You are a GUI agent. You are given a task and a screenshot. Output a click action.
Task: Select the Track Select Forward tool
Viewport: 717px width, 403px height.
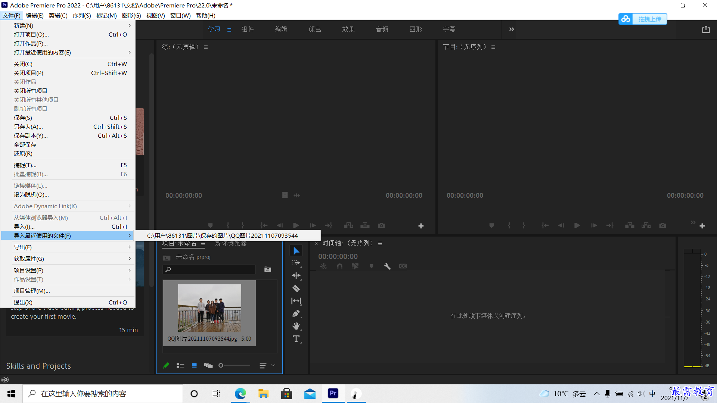click(x=296, y=263)
